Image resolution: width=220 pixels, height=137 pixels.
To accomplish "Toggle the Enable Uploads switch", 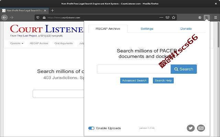I will [91, 128].
